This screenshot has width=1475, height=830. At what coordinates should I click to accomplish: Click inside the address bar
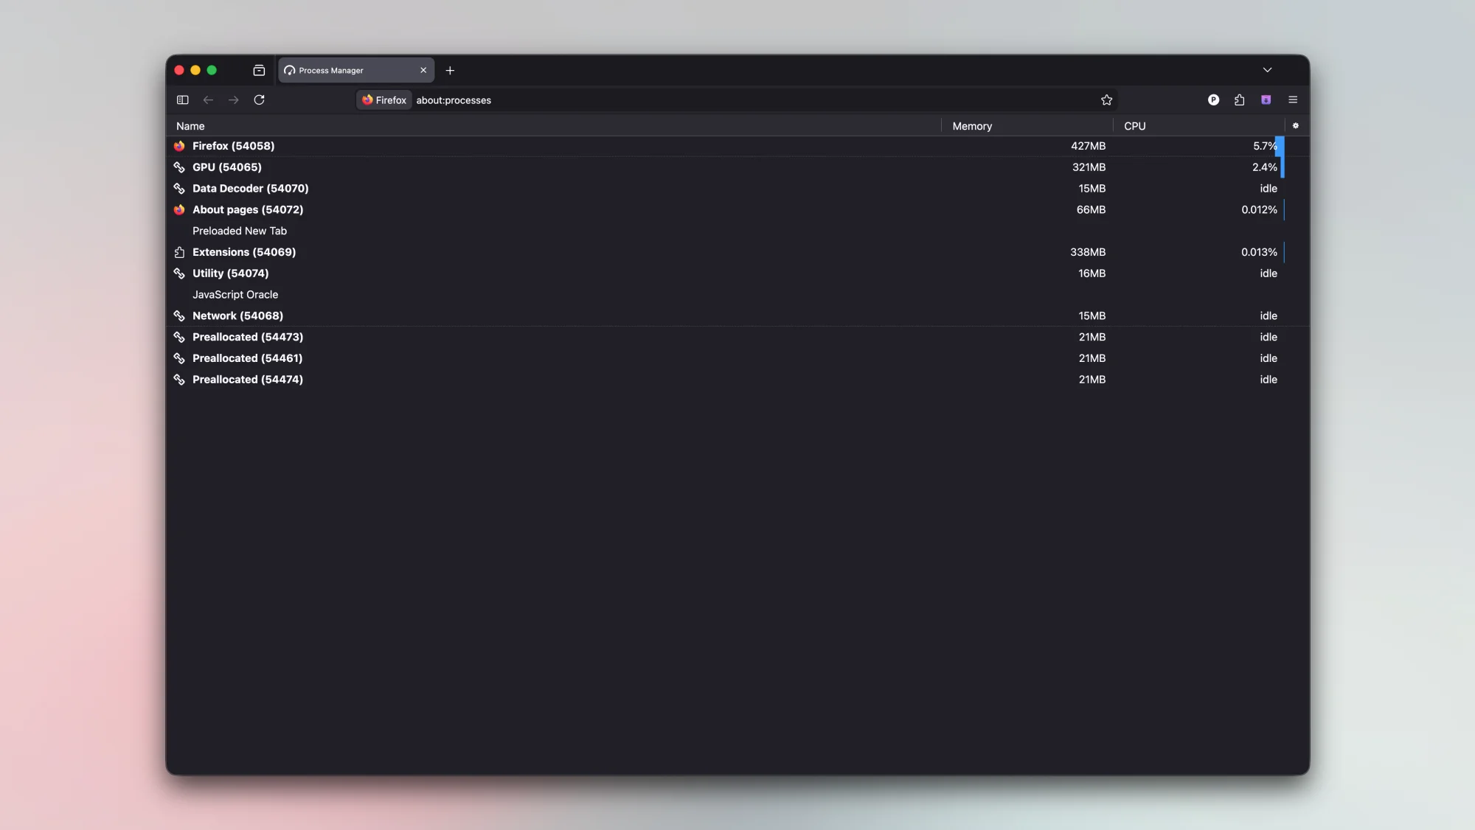(664, 100)
